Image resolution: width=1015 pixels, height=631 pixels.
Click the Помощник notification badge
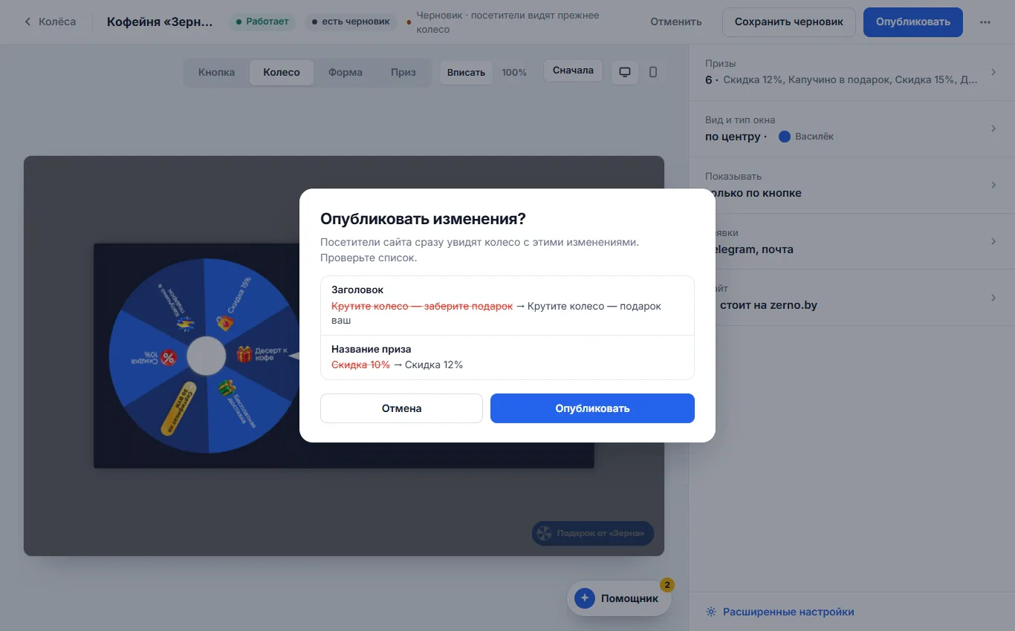point(667,585)
